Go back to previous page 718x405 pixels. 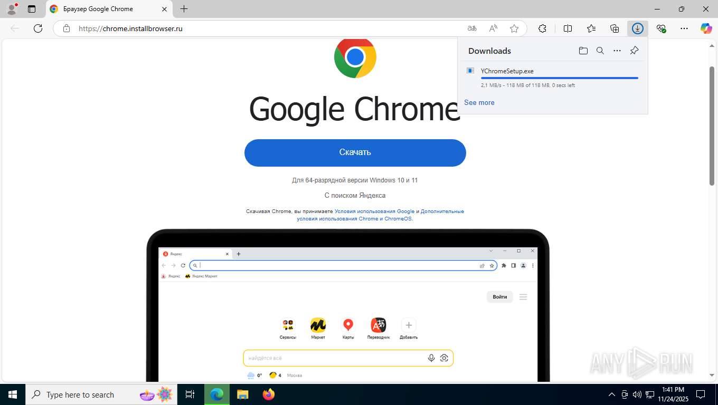[x=15, y=28]
